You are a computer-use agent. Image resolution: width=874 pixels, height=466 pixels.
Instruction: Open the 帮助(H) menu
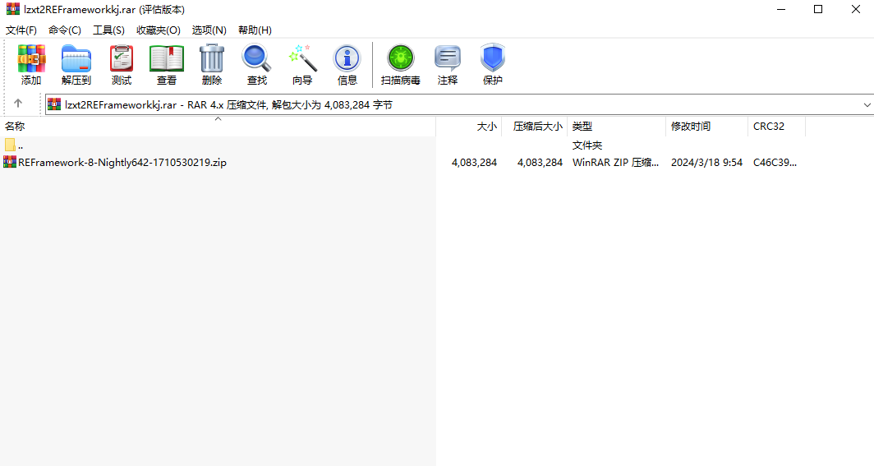coord(255,30)
